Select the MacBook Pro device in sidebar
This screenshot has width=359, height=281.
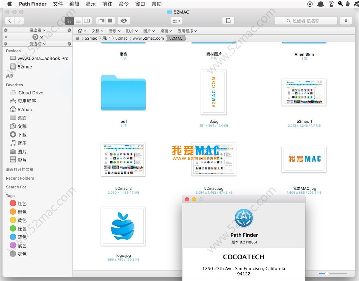pyautogui.click(x=39, y=58)
